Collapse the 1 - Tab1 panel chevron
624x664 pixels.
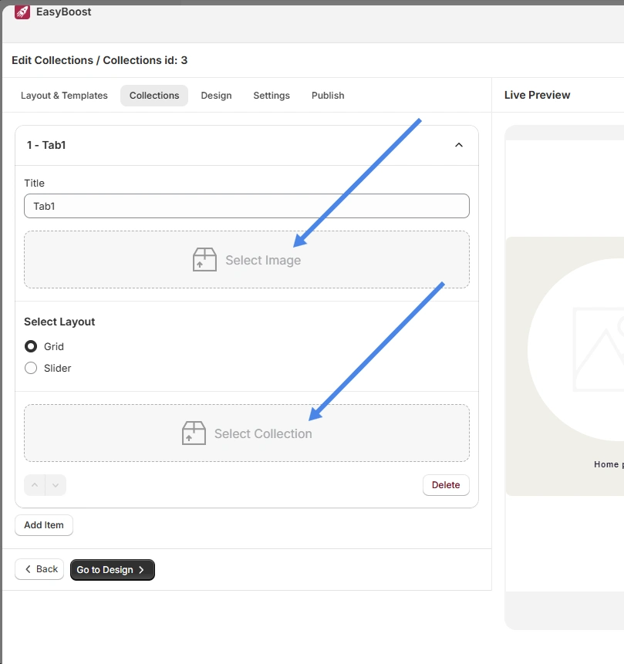pyautogui.click(x=459, y=145)
